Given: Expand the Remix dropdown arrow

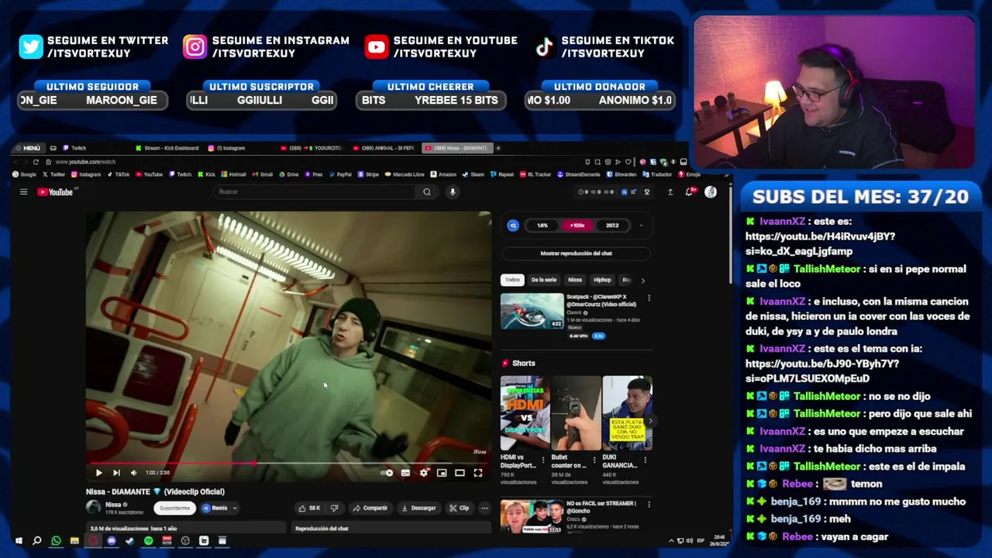Looking at the screenshot, I should coord(235,508).
